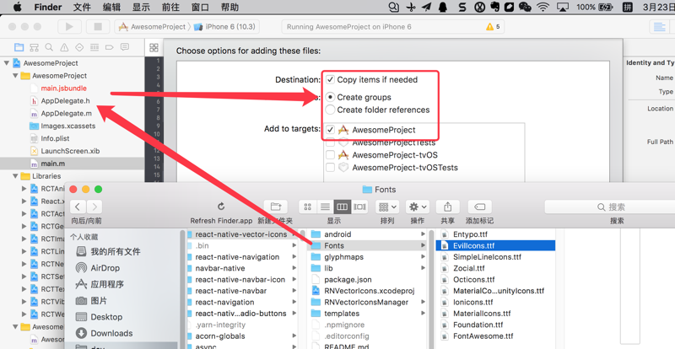675x349 pixels.
Task: Select the Create folder references radio button
Action: (x=330, y=110)
